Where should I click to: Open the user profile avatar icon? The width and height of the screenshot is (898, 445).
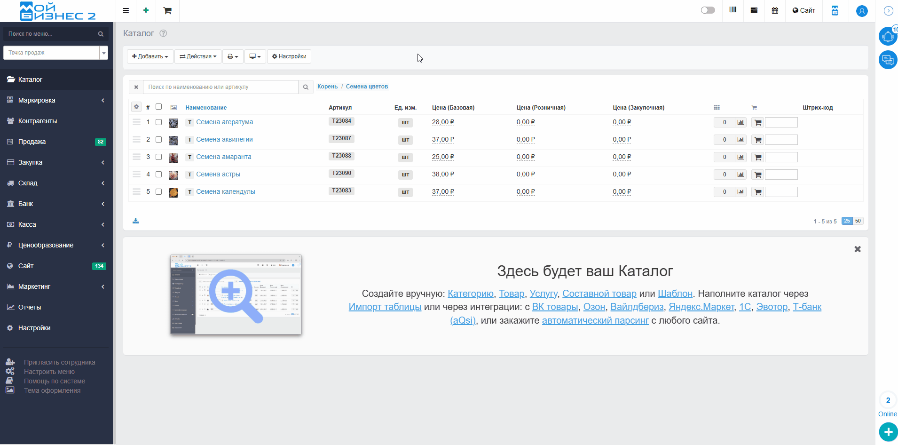(x=861, y=11)
